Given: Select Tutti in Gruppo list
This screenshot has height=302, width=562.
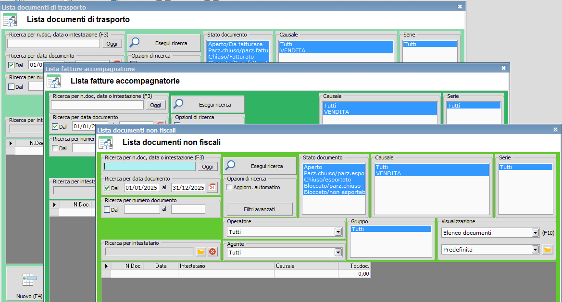Looking at the screenshot, I should tap(391, 229).
